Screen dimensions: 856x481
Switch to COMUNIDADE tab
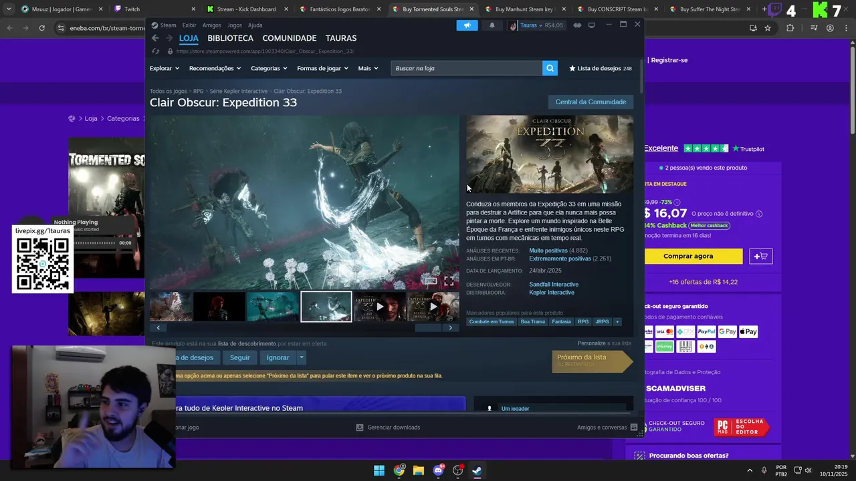[x=290, y=38]
